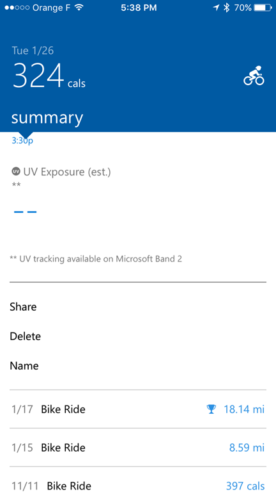Viewport: 276px width, 492px height.
Task: Tap the cellular signal dots
Action: [x=17, y=8]
